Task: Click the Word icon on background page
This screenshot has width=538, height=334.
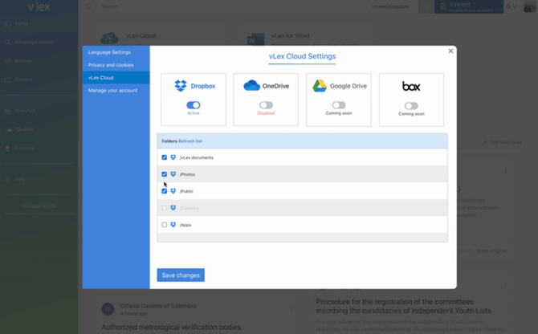Action: click(256, 39)
